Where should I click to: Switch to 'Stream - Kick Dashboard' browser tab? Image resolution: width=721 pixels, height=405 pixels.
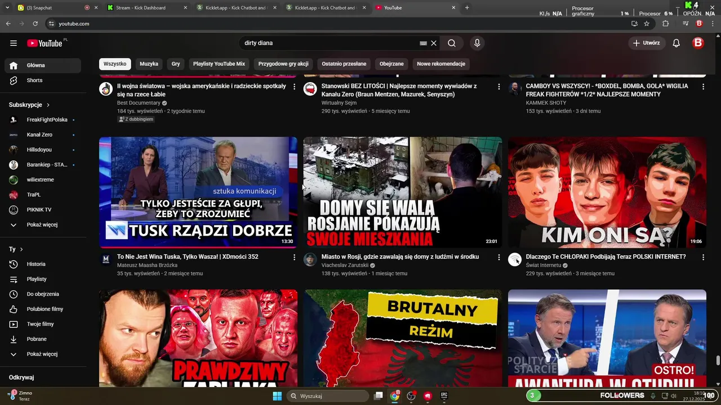tap(148, 8)
